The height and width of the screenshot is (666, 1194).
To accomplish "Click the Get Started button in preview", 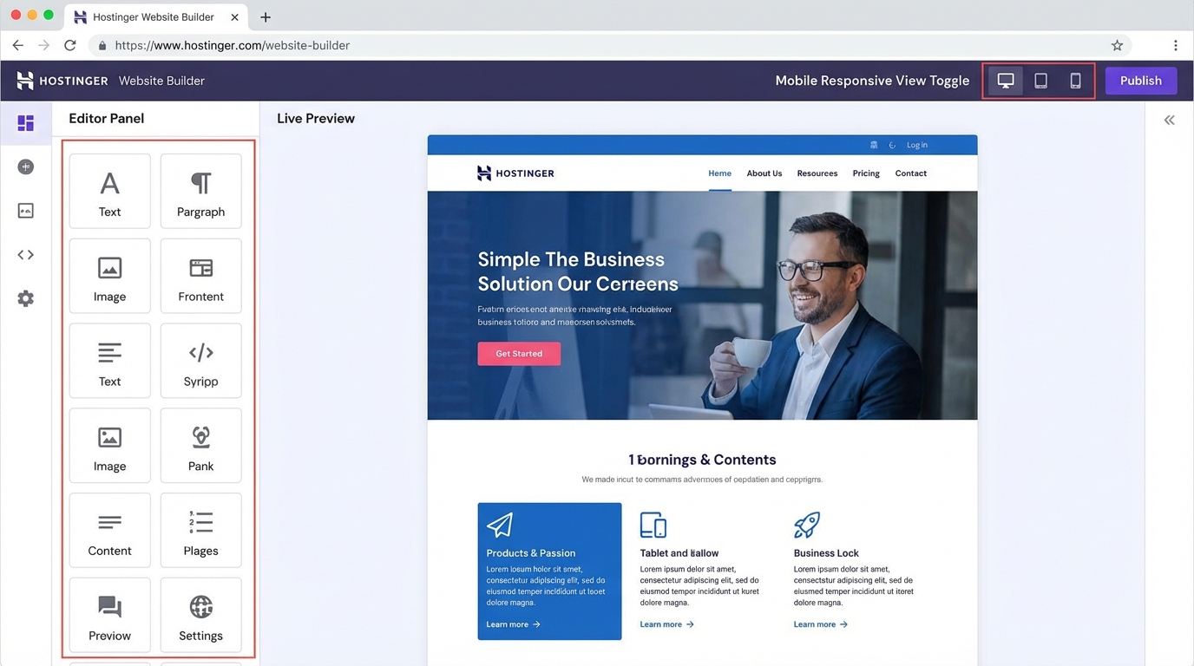I will pyautogui.click(x=518, y=353).
